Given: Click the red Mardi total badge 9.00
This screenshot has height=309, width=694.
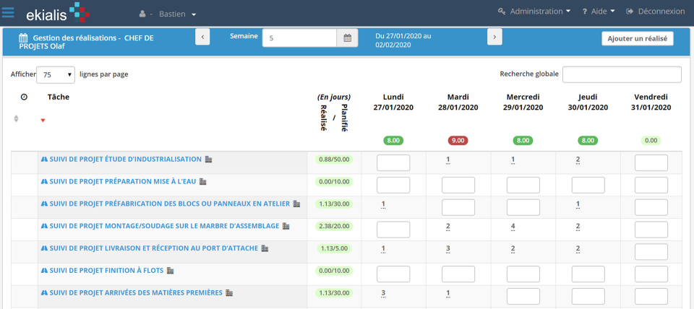Looking at the screenshot, I should tap(458, 141).
